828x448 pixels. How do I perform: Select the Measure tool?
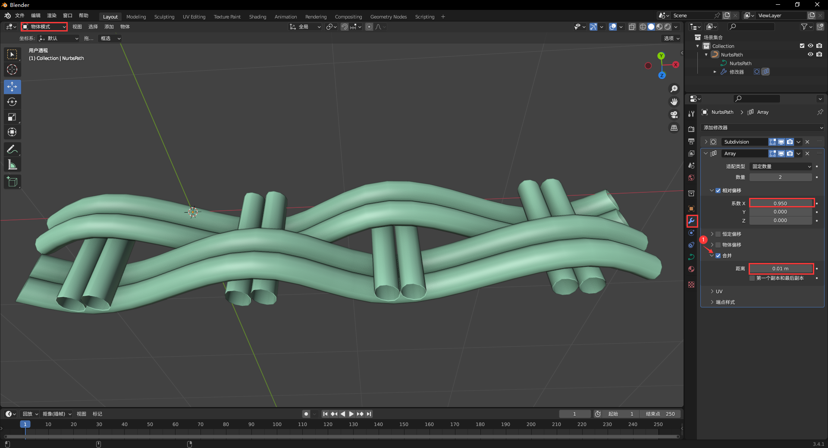click(x=12, y=165)
